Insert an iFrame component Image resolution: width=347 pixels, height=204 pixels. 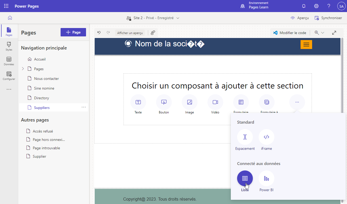(266, 137)
